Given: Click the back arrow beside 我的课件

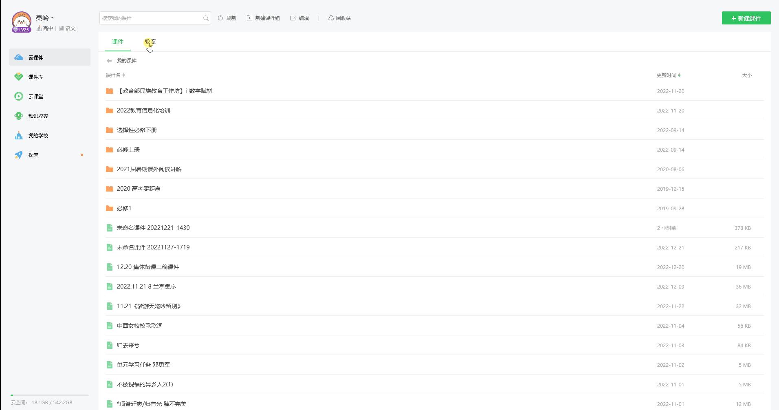Looking at the screenshot, I should tap(109, 61).
